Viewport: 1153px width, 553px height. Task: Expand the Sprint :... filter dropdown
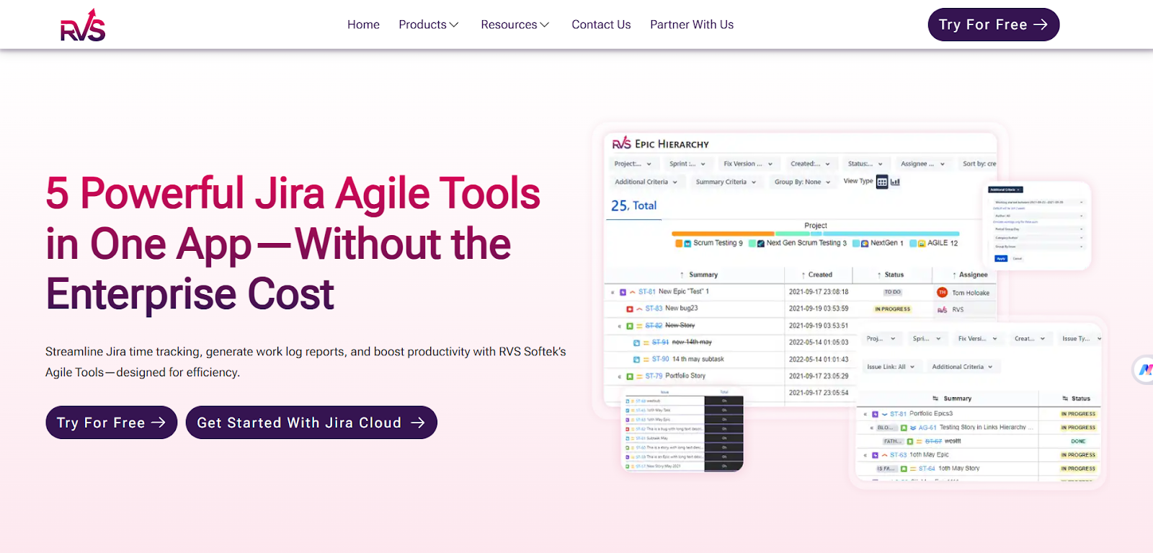(x=687, y=164)
